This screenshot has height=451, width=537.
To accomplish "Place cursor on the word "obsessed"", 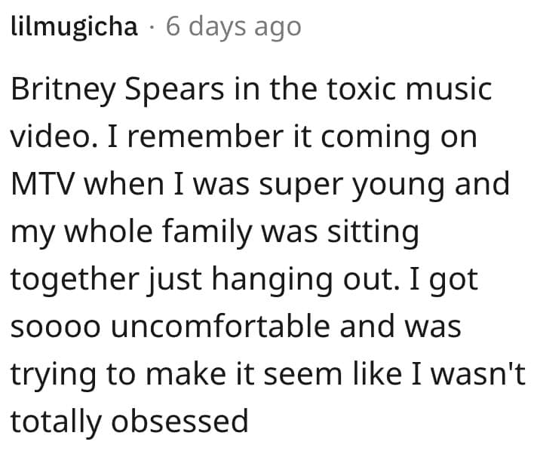I will (180, 420).
